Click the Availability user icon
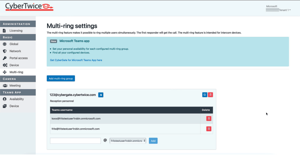Image resolution: width=300 pixels, height=155 pixels. 5,99
